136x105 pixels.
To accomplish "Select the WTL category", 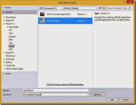I will [x=11, y=49].
